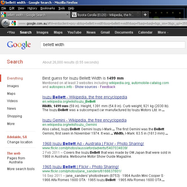This screenshot has width=187, height=187.
Task: Click the 'autospecs.info' source link
Action: pyautogui.click(x=60, y=87)
